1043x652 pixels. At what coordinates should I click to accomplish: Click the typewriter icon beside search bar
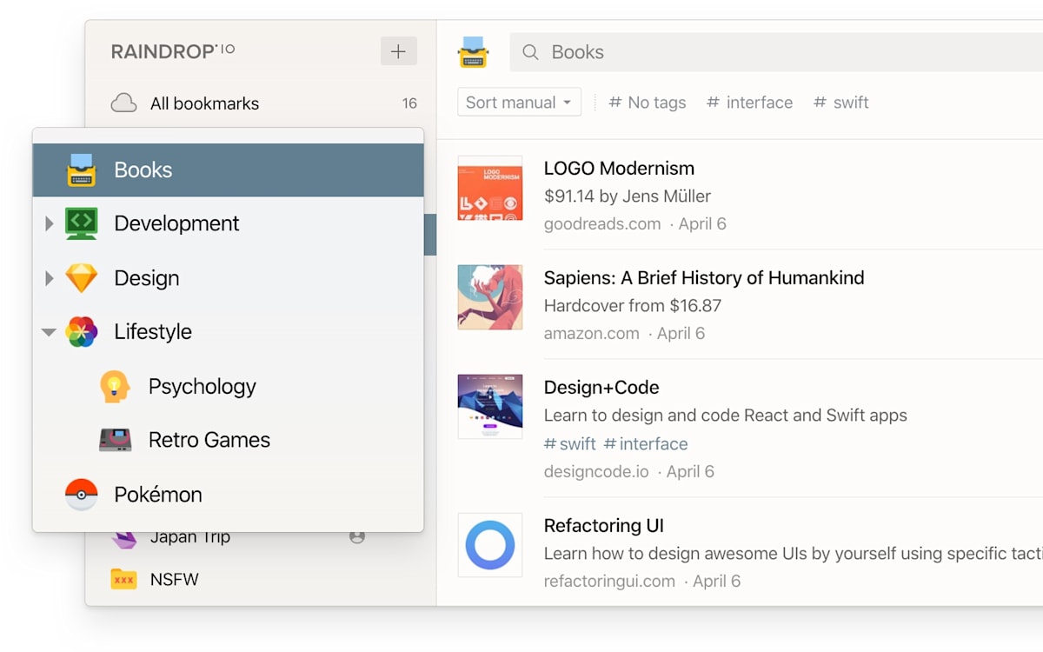(473, 52)
